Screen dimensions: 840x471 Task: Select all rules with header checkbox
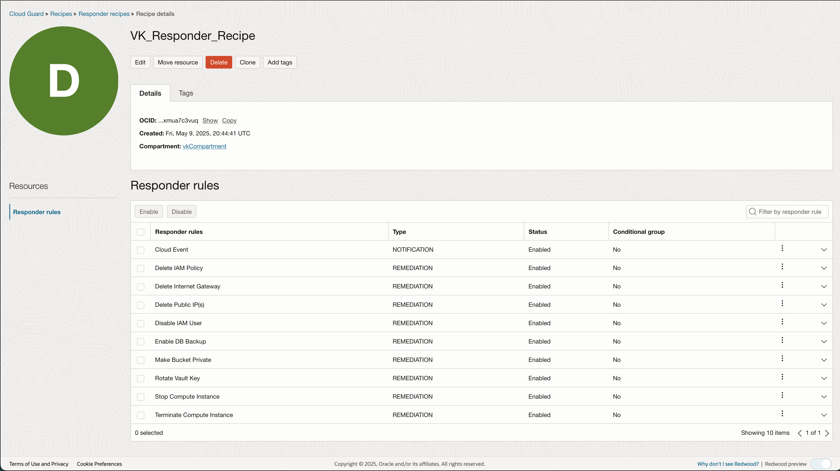pos(141,232)
